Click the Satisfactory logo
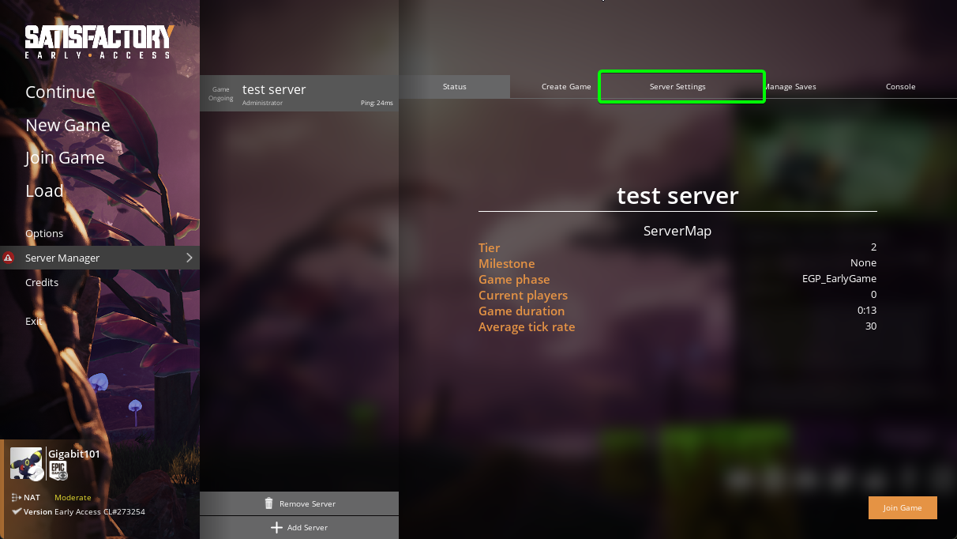 pyautogui.click(x=99, y=43)
